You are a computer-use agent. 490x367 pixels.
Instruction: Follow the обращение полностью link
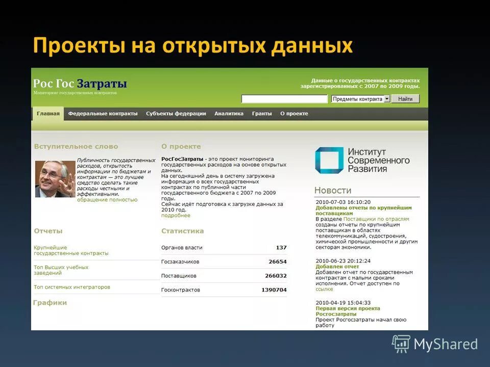[107, 200]
